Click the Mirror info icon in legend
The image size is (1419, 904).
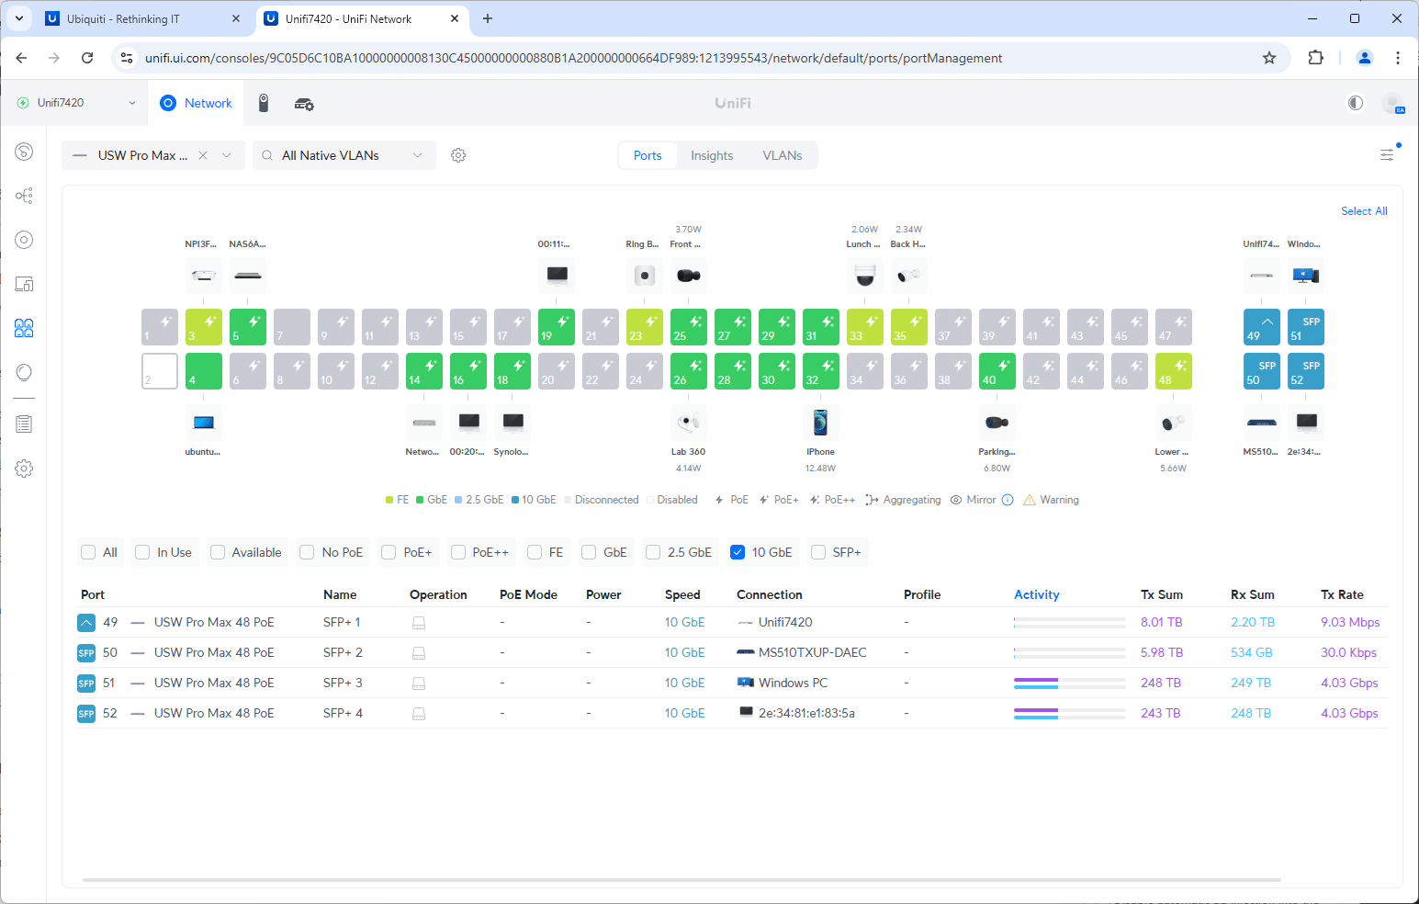click(1008, 500)
